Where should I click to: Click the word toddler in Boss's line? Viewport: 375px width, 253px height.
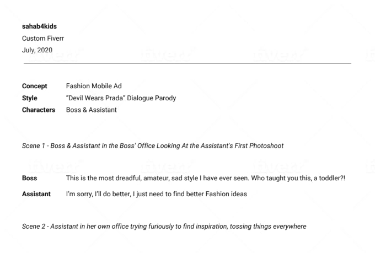coord(330,178)
